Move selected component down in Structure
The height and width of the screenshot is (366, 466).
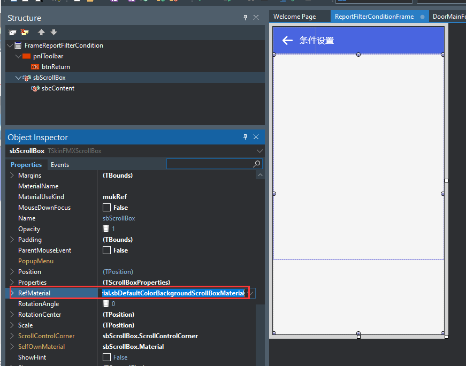54,32
